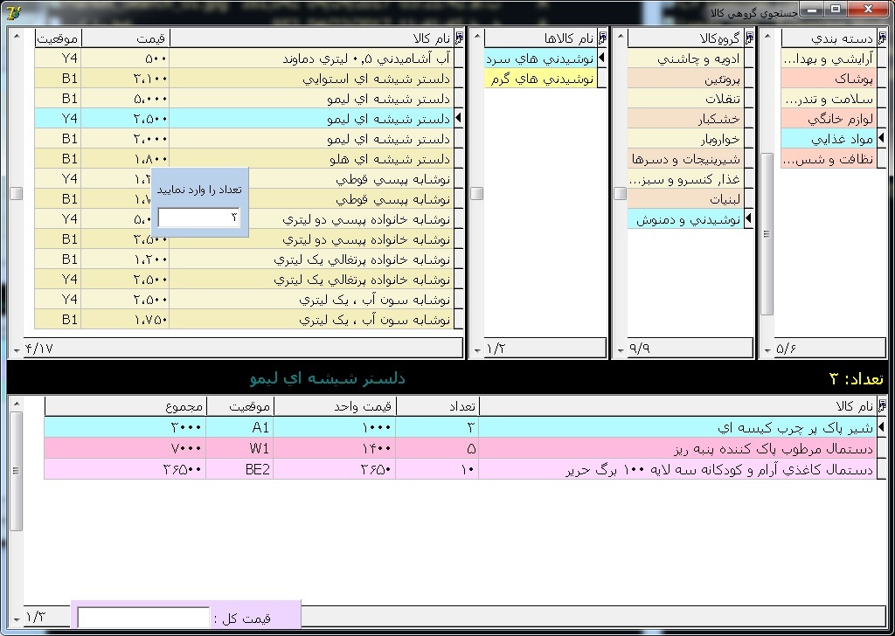
Task: Select نوشيدني هاي گرم in the sub-group list
Action: tap(539, 79)
